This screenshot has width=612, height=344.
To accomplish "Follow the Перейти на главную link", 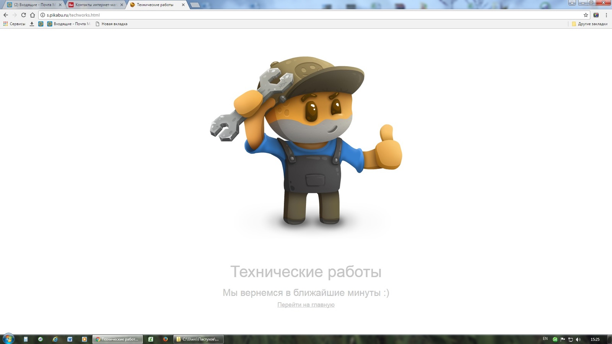I will coord(306,305).
